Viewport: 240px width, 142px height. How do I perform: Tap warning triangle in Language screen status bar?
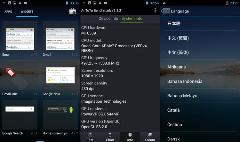pos(164,3)
